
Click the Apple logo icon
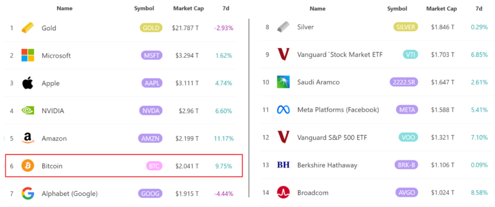(28, 83)
